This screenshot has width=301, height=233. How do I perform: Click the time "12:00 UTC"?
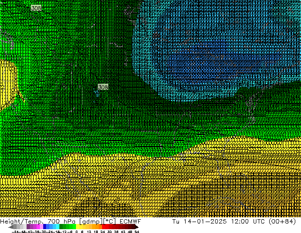248,222
